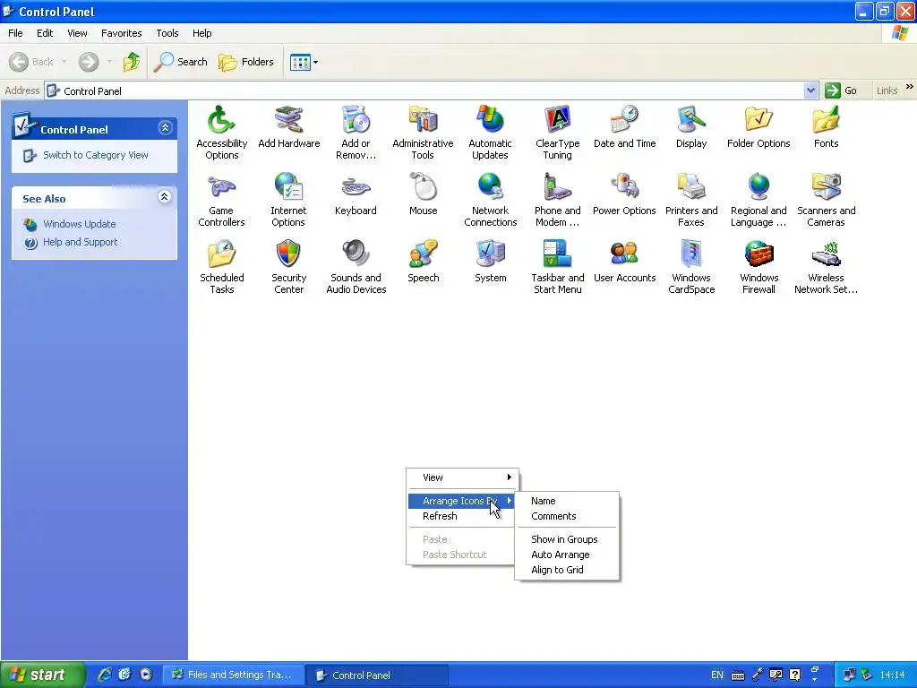Select the Mouse applet icon

423,187
